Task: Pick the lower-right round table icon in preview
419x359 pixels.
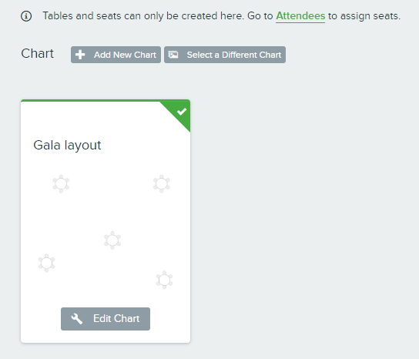Action: 164,280
